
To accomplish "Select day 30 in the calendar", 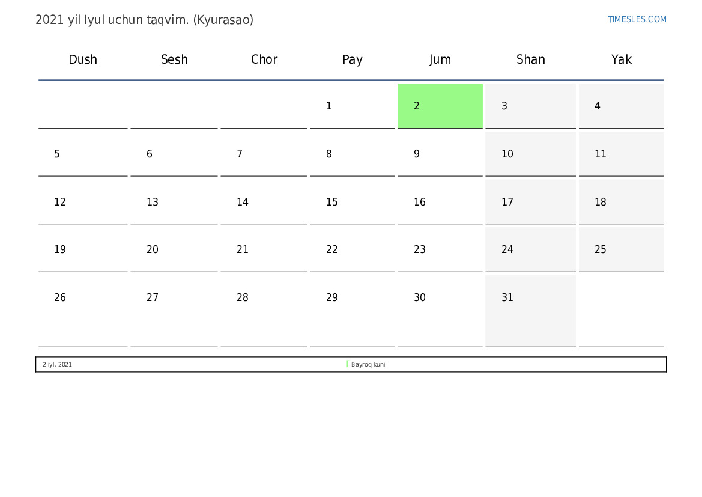I will pyautogui.click(x=440, y=311).
